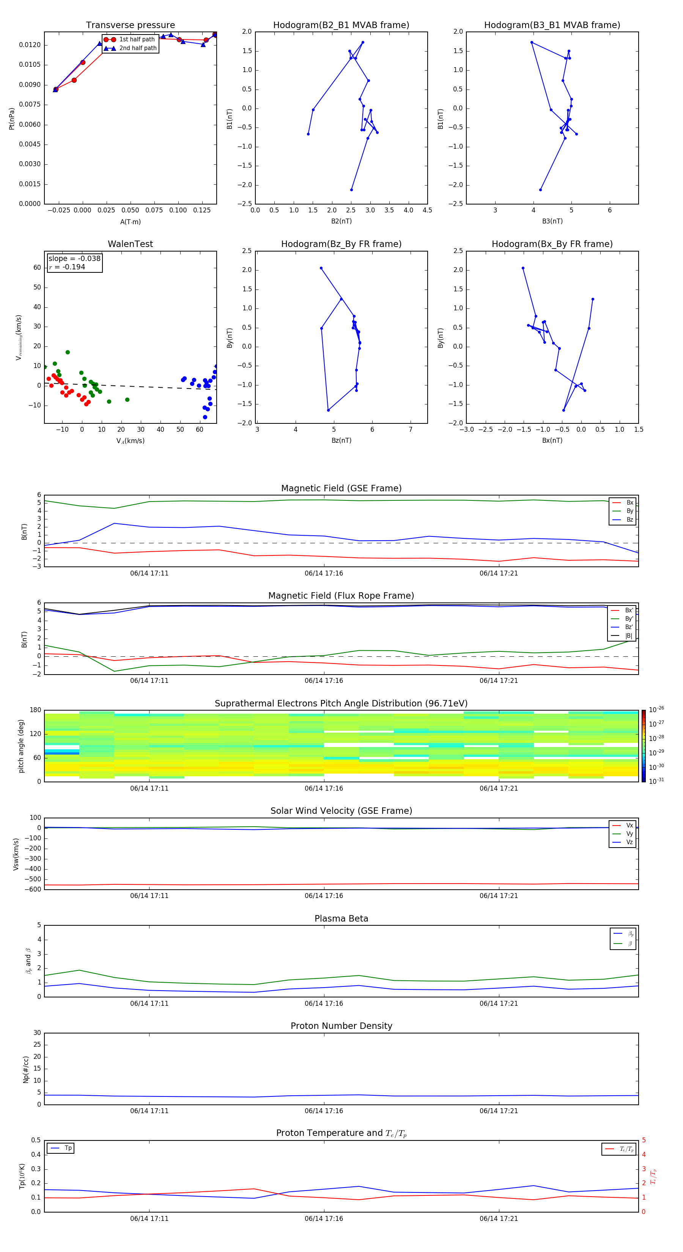Click 'Magnetic Field (Flux Rope Frame)' title
Screen dimensions: 683x1252
(341, 596)
